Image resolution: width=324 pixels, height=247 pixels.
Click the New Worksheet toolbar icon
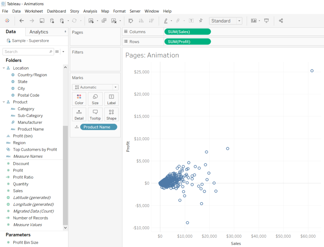(91, 21)
